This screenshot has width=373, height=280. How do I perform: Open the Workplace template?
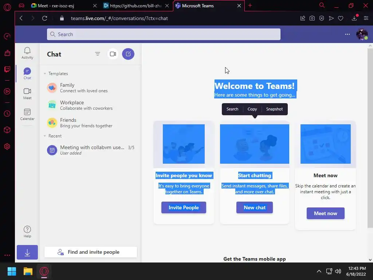(91, 105)
